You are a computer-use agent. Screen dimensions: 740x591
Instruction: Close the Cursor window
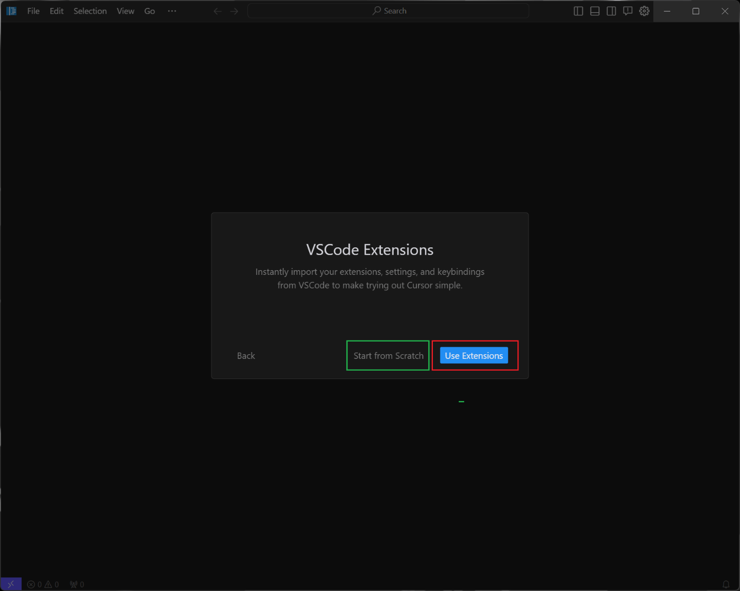[725, 11]
